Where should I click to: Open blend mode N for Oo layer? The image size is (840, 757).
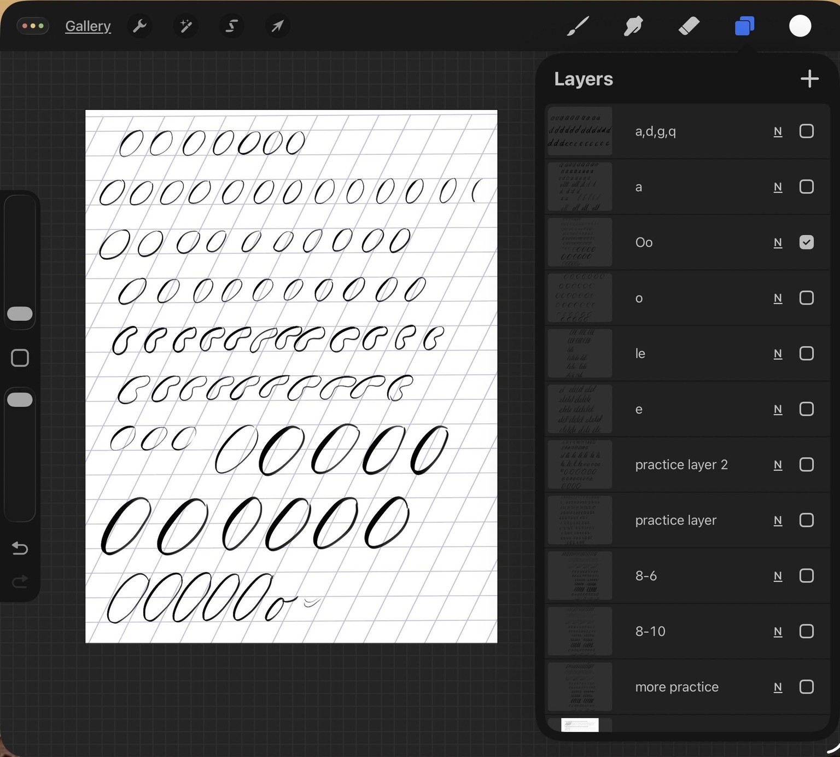(x=778, y=243)
